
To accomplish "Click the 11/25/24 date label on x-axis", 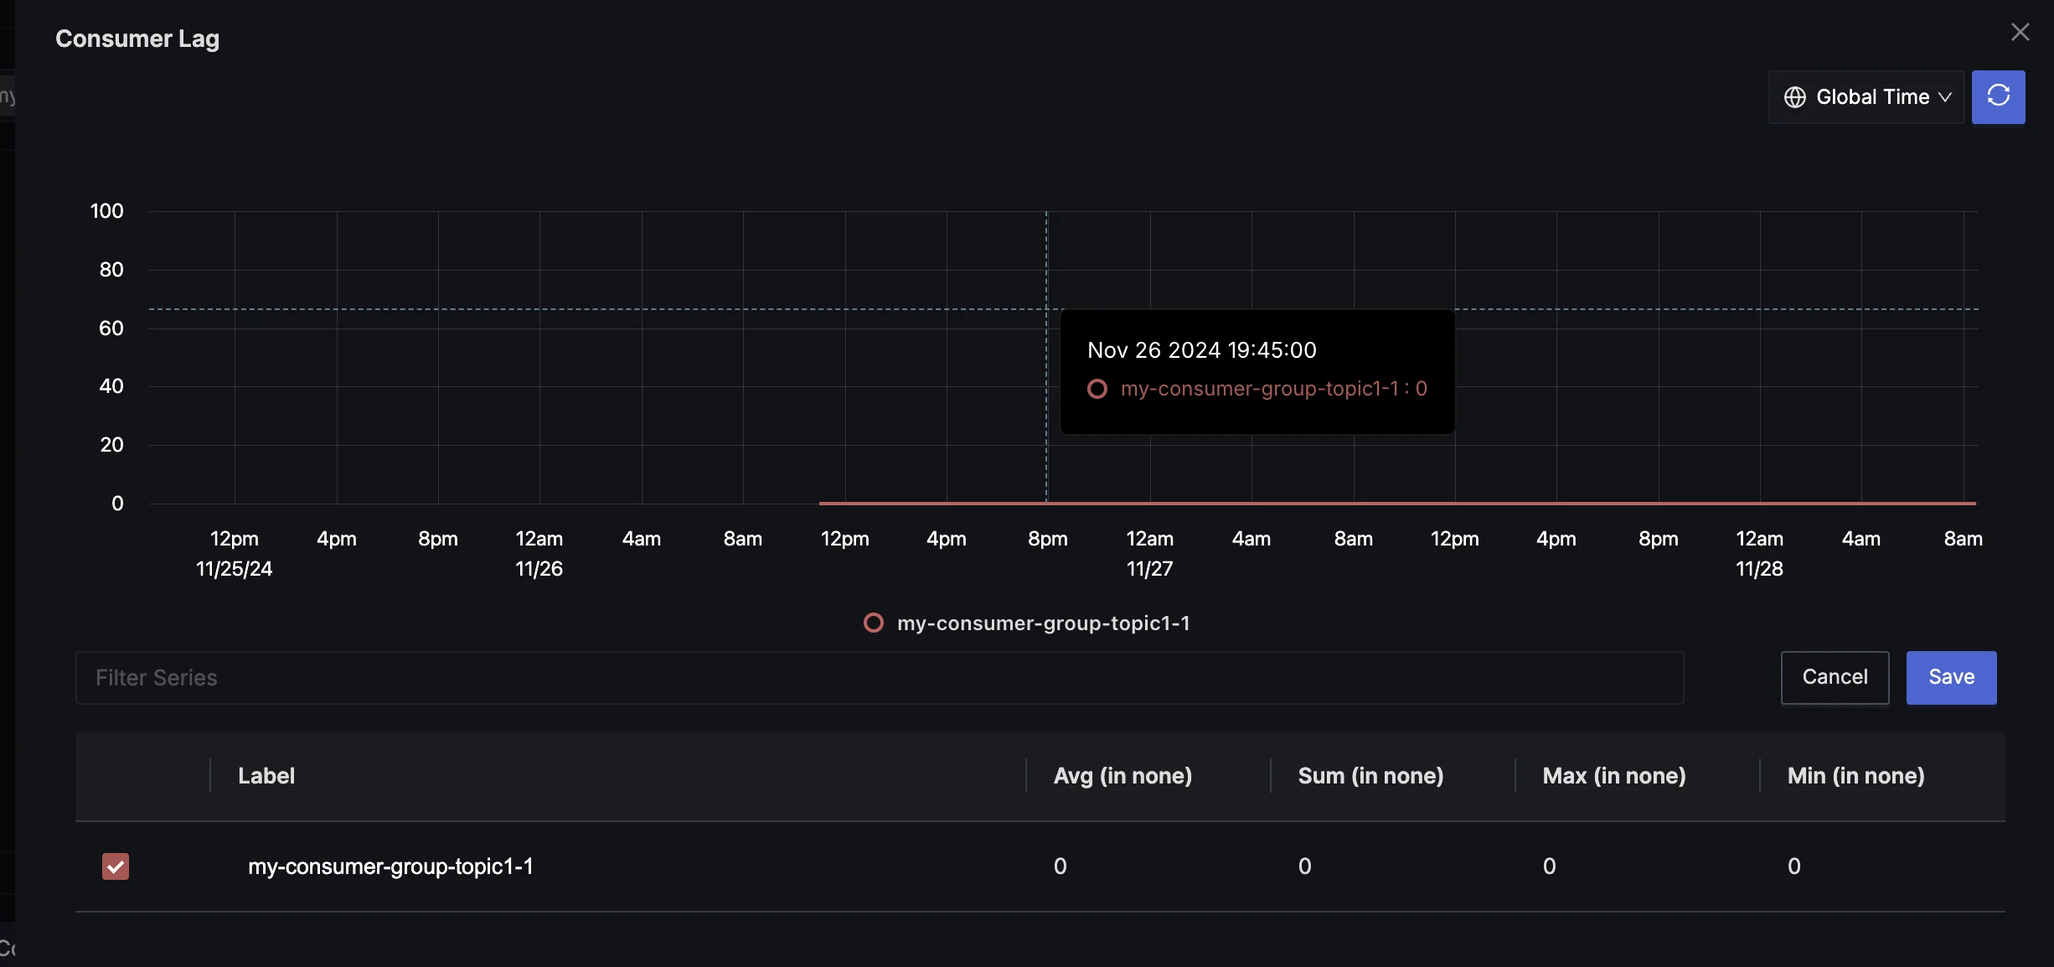I will point(234,569).
